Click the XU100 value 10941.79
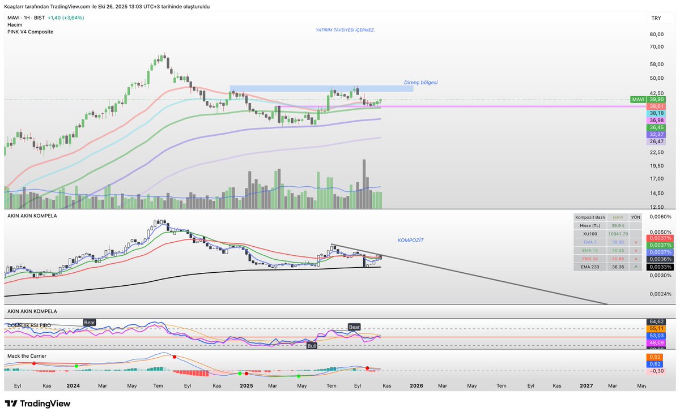The width and height of the screenshot is (680, 416). pyautogui.click(x=618, y=233)
